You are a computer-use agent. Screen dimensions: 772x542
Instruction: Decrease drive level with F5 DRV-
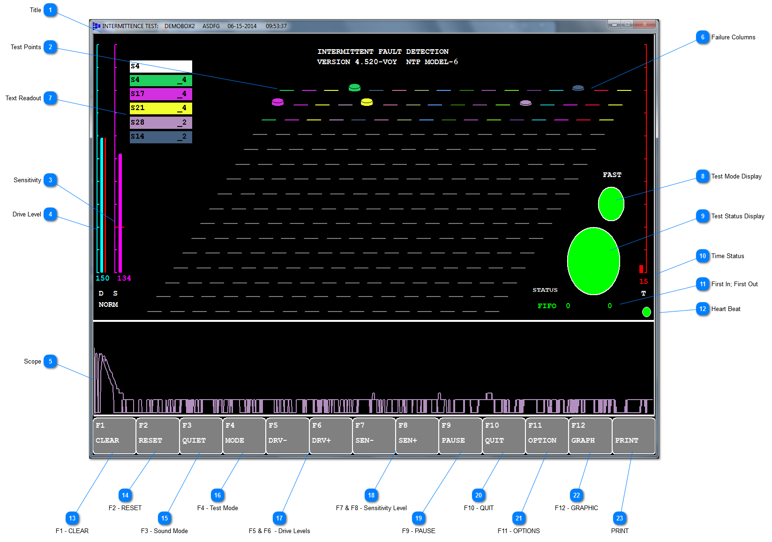287,436
